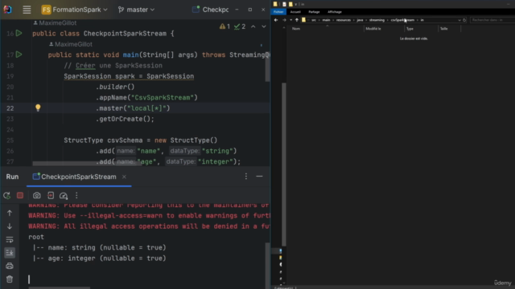Screen dimensions: 515x289
Task: Open Accueil ribbon tab in File Explorer
Action: click(295, 12)
